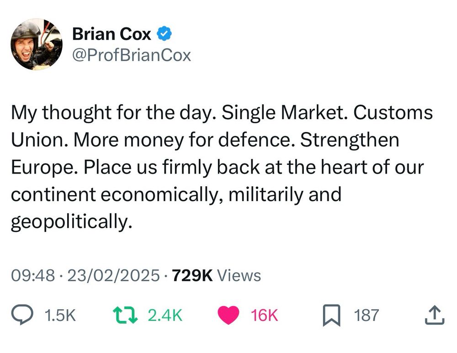This screenshot has width=457, height=353.
Task: Click the @ProfBrianCox handle
Action: tap(132, 55)
